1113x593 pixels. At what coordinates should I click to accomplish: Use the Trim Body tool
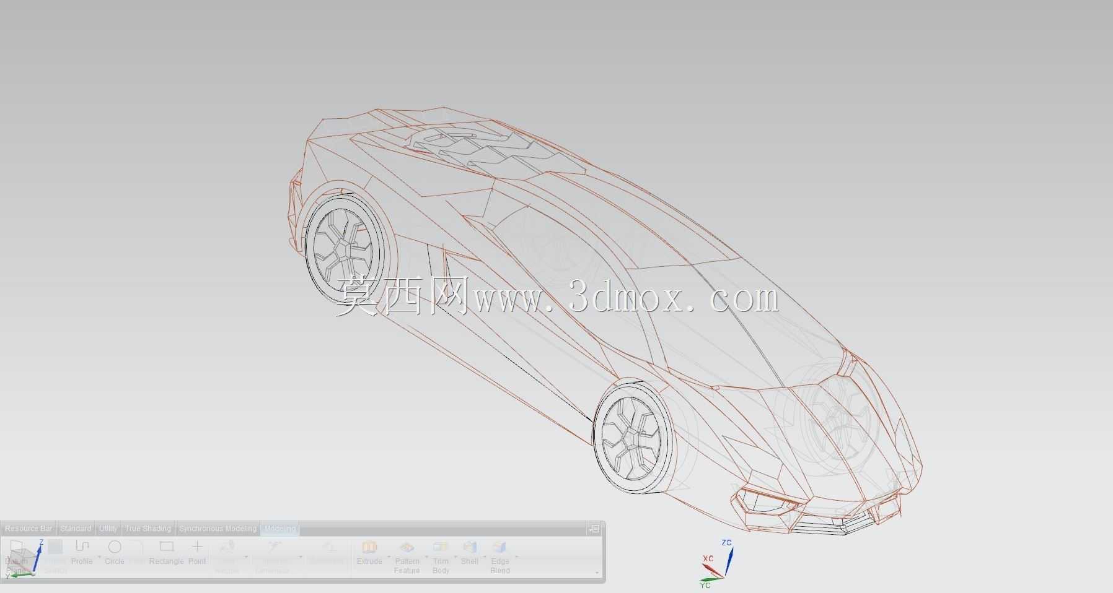(x=441, y=556)
